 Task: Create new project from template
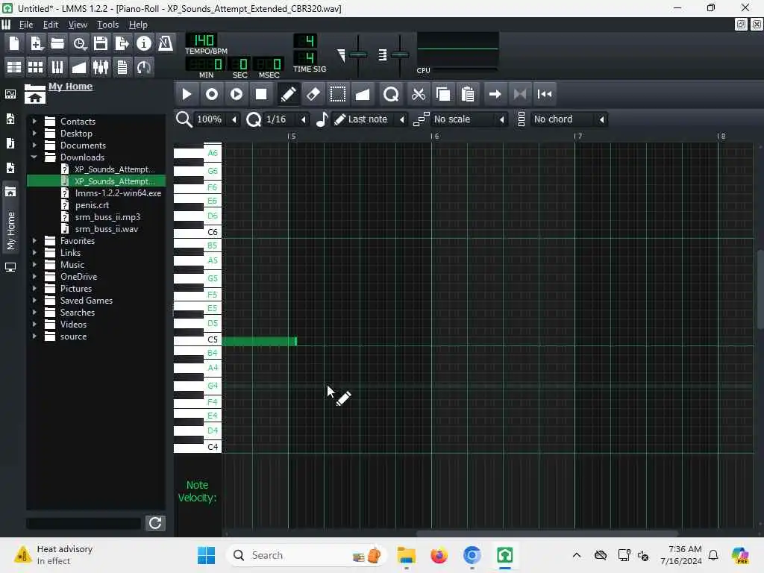pos(36,43)
